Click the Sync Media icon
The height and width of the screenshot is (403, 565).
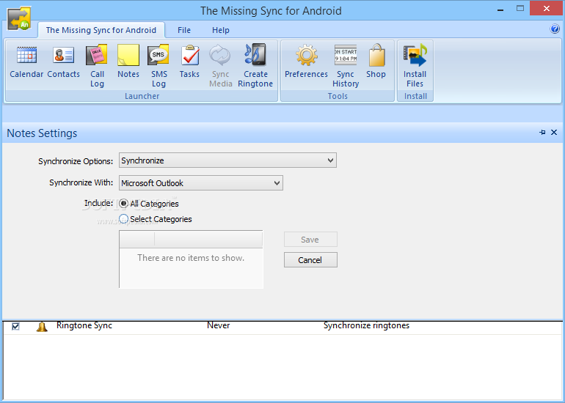click(x=221, y=66)
